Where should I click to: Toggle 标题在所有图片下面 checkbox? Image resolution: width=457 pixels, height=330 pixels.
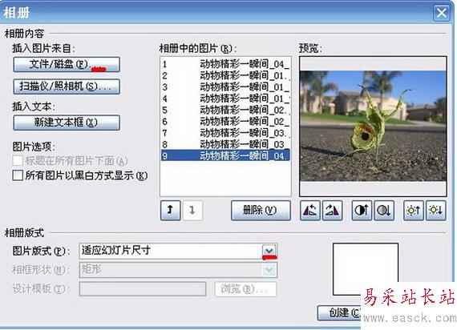18,160
